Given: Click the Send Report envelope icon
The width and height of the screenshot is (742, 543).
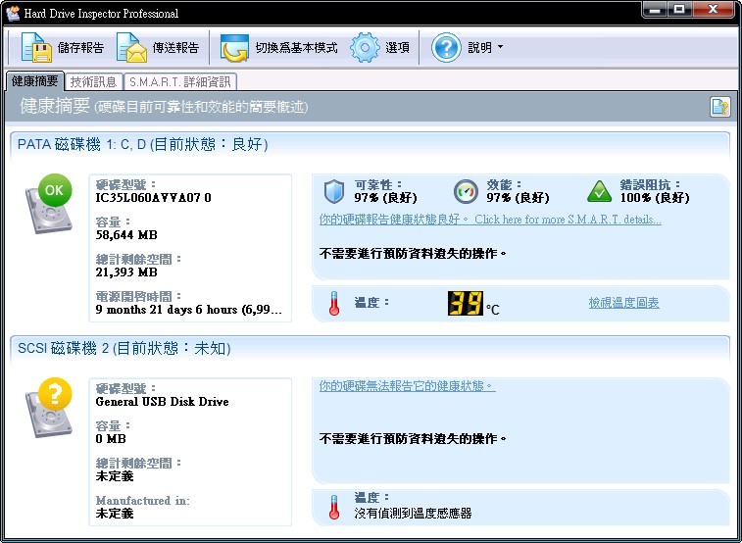Looking at the screenshot, I should tap(131, 47).
